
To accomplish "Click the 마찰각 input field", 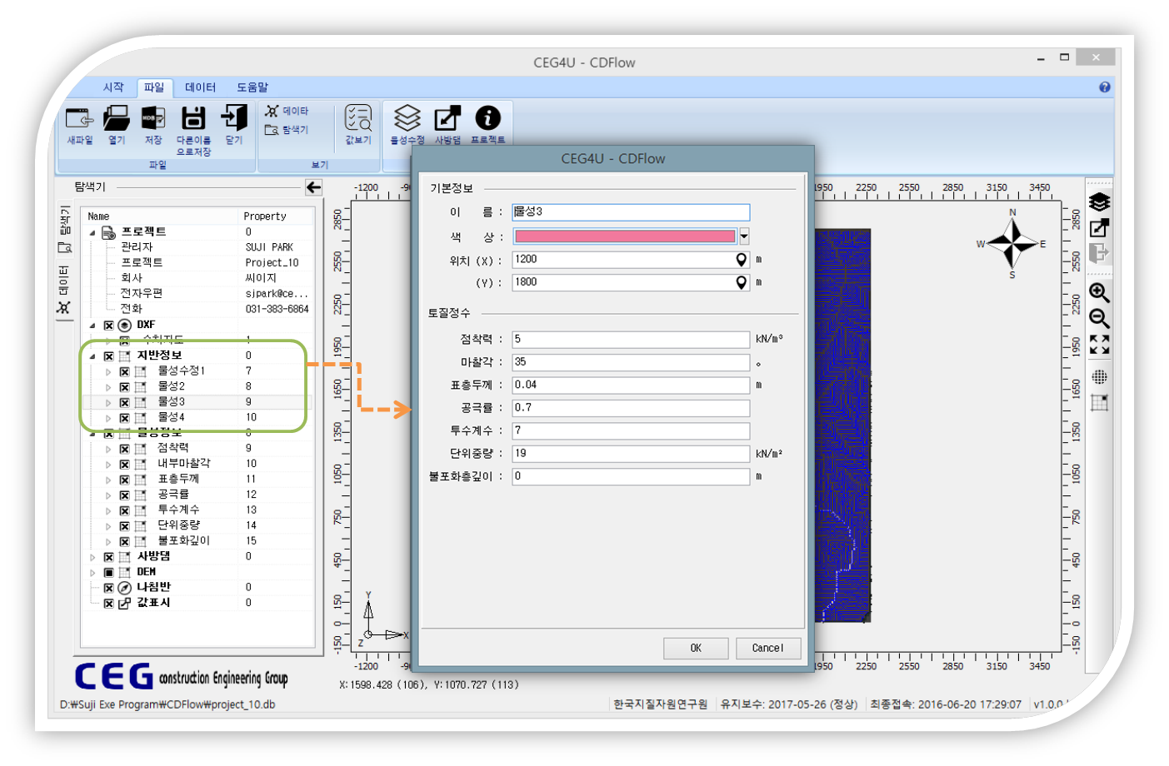I will pos(631,362).
